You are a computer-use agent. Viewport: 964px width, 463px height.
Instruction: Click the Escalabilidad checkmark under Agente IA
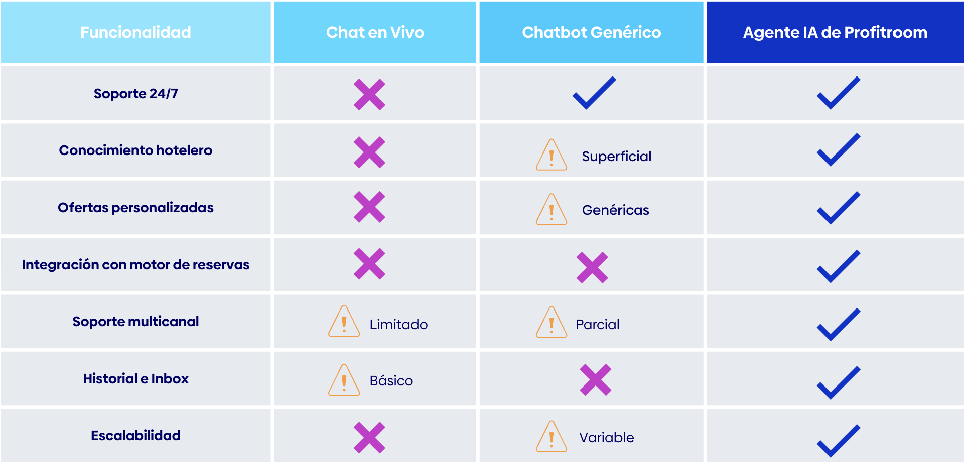point(838,441)
